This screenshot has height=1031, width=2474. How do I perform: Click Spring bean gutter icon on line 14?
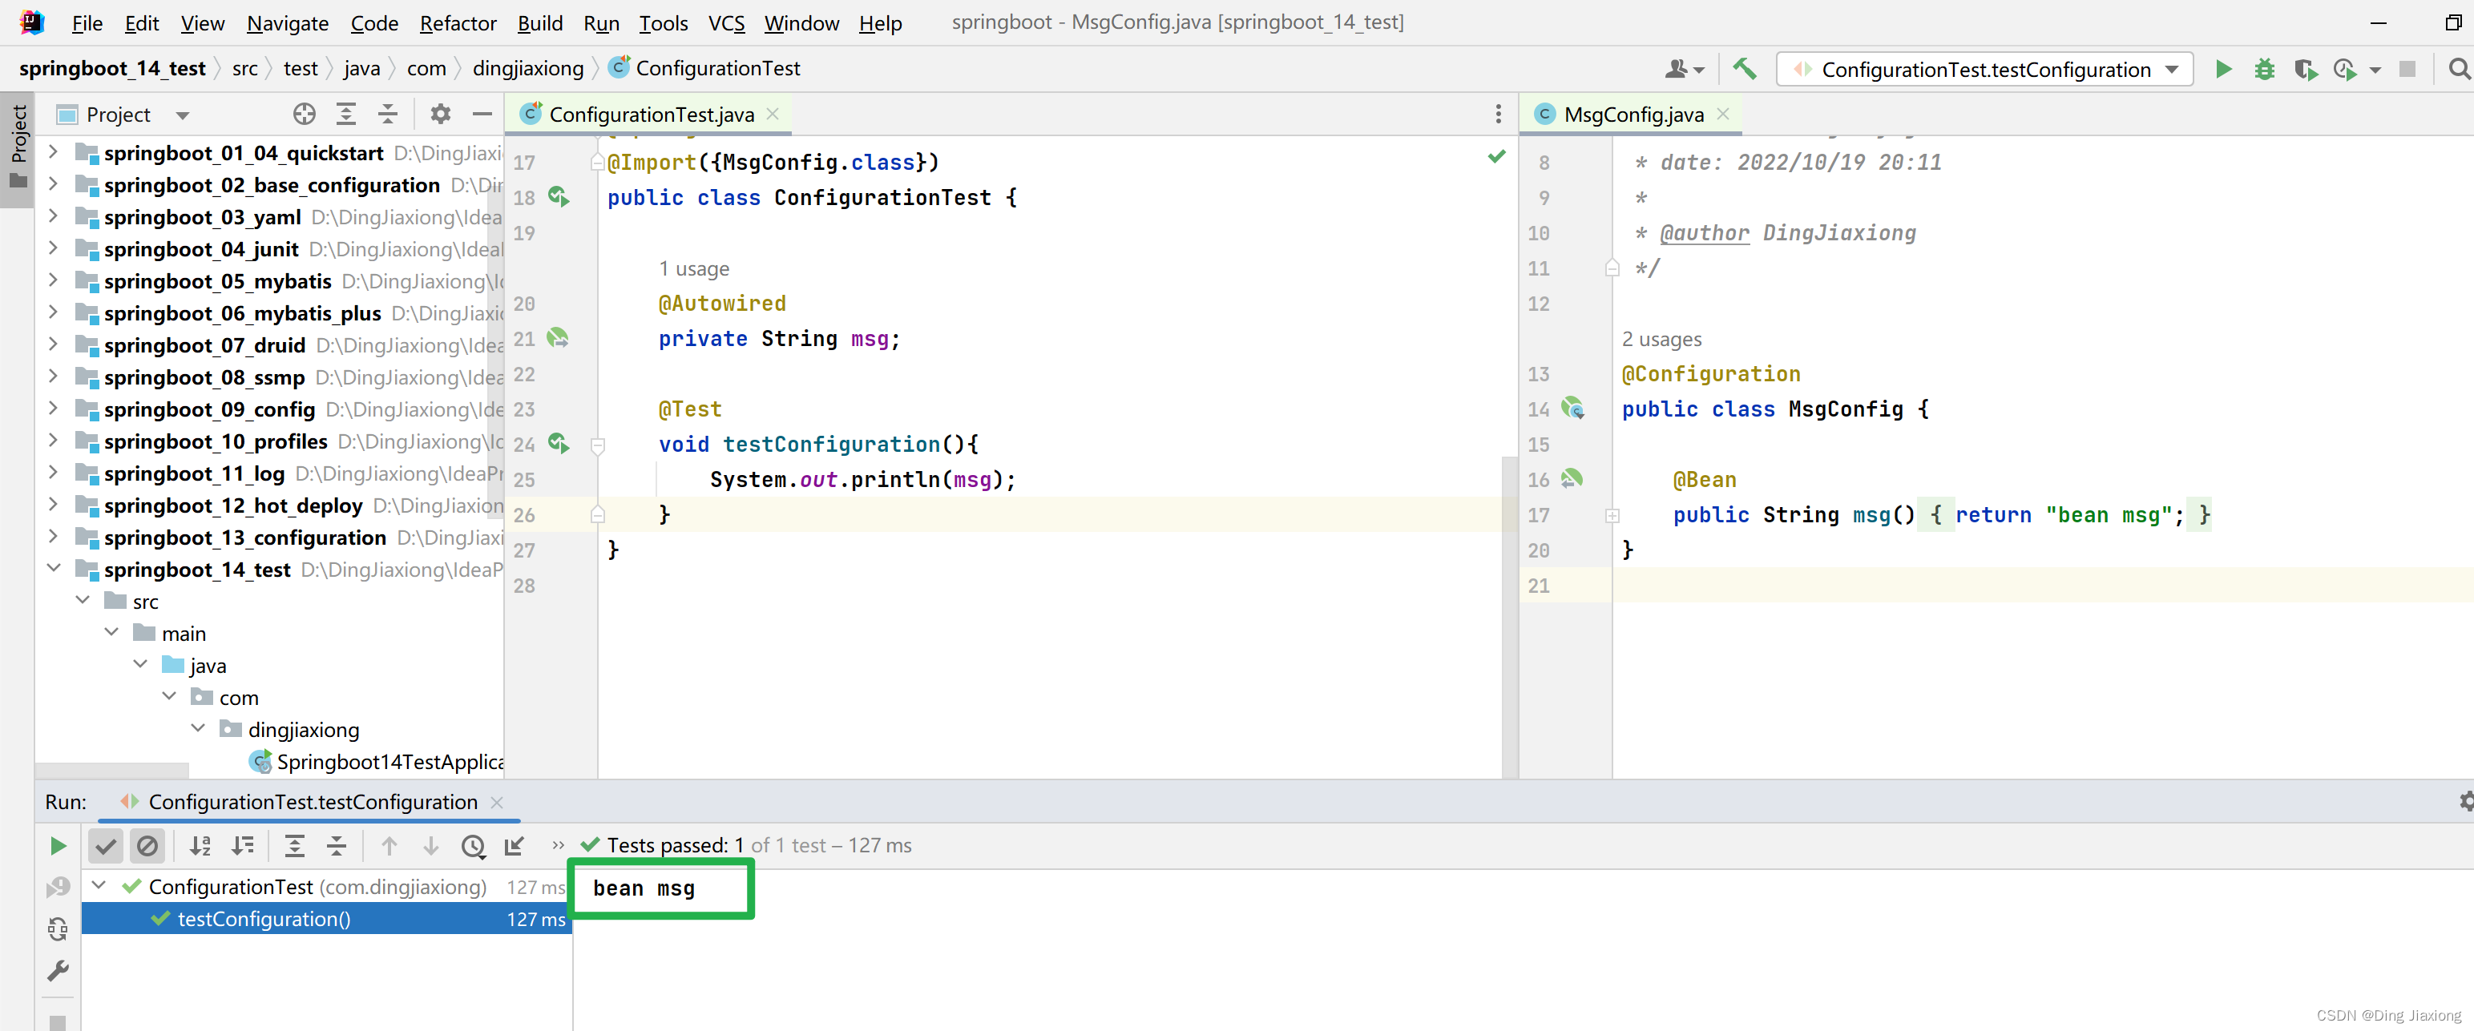1572,408
